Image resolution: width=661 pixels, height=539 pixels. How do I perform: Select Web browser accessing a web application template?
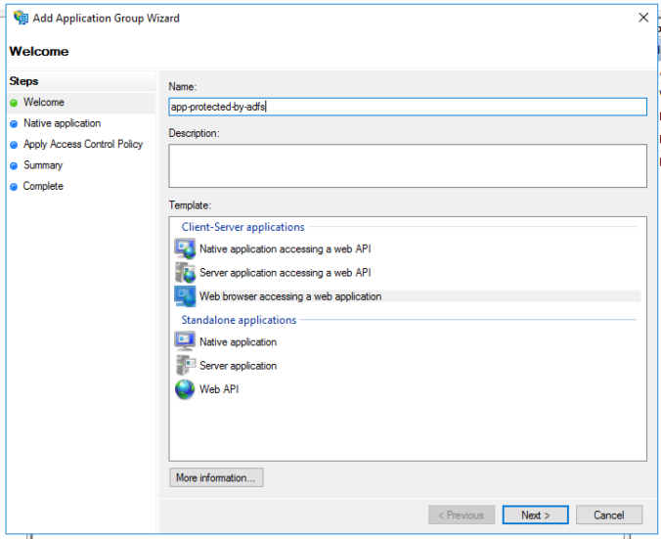click(x=290, y=296)
